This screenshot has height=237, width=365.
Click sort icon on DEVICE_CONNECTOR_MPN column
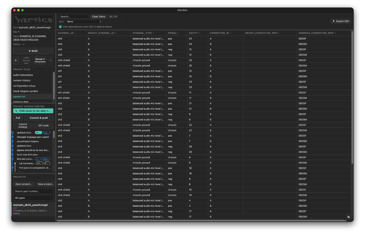[279, 33]
